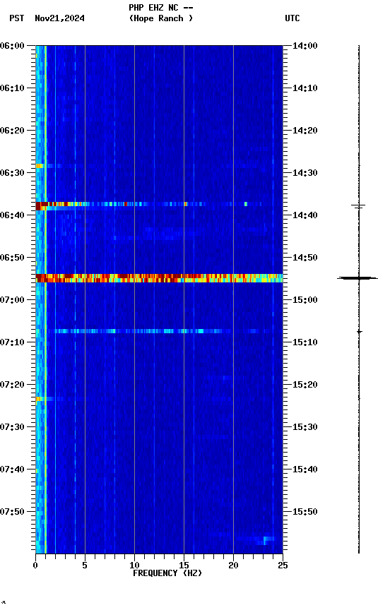Click the 25 Hz frequency tick label
The width and height of the screenshot is (390, 610).
click(283, 566)
